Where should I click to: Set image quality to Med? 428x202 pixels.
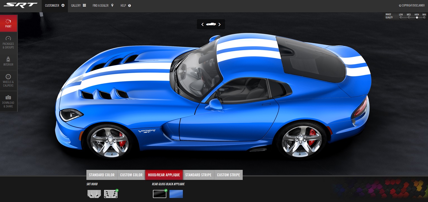409,18
